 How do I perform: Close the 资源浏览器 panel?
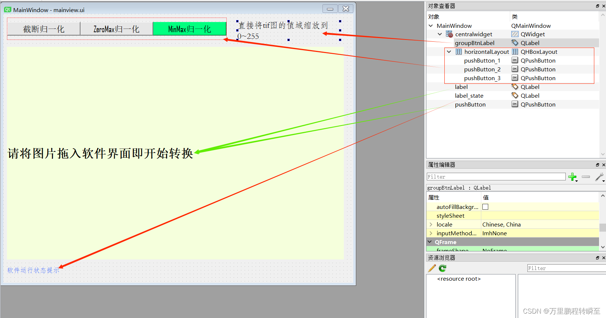[x=603, y=258]
